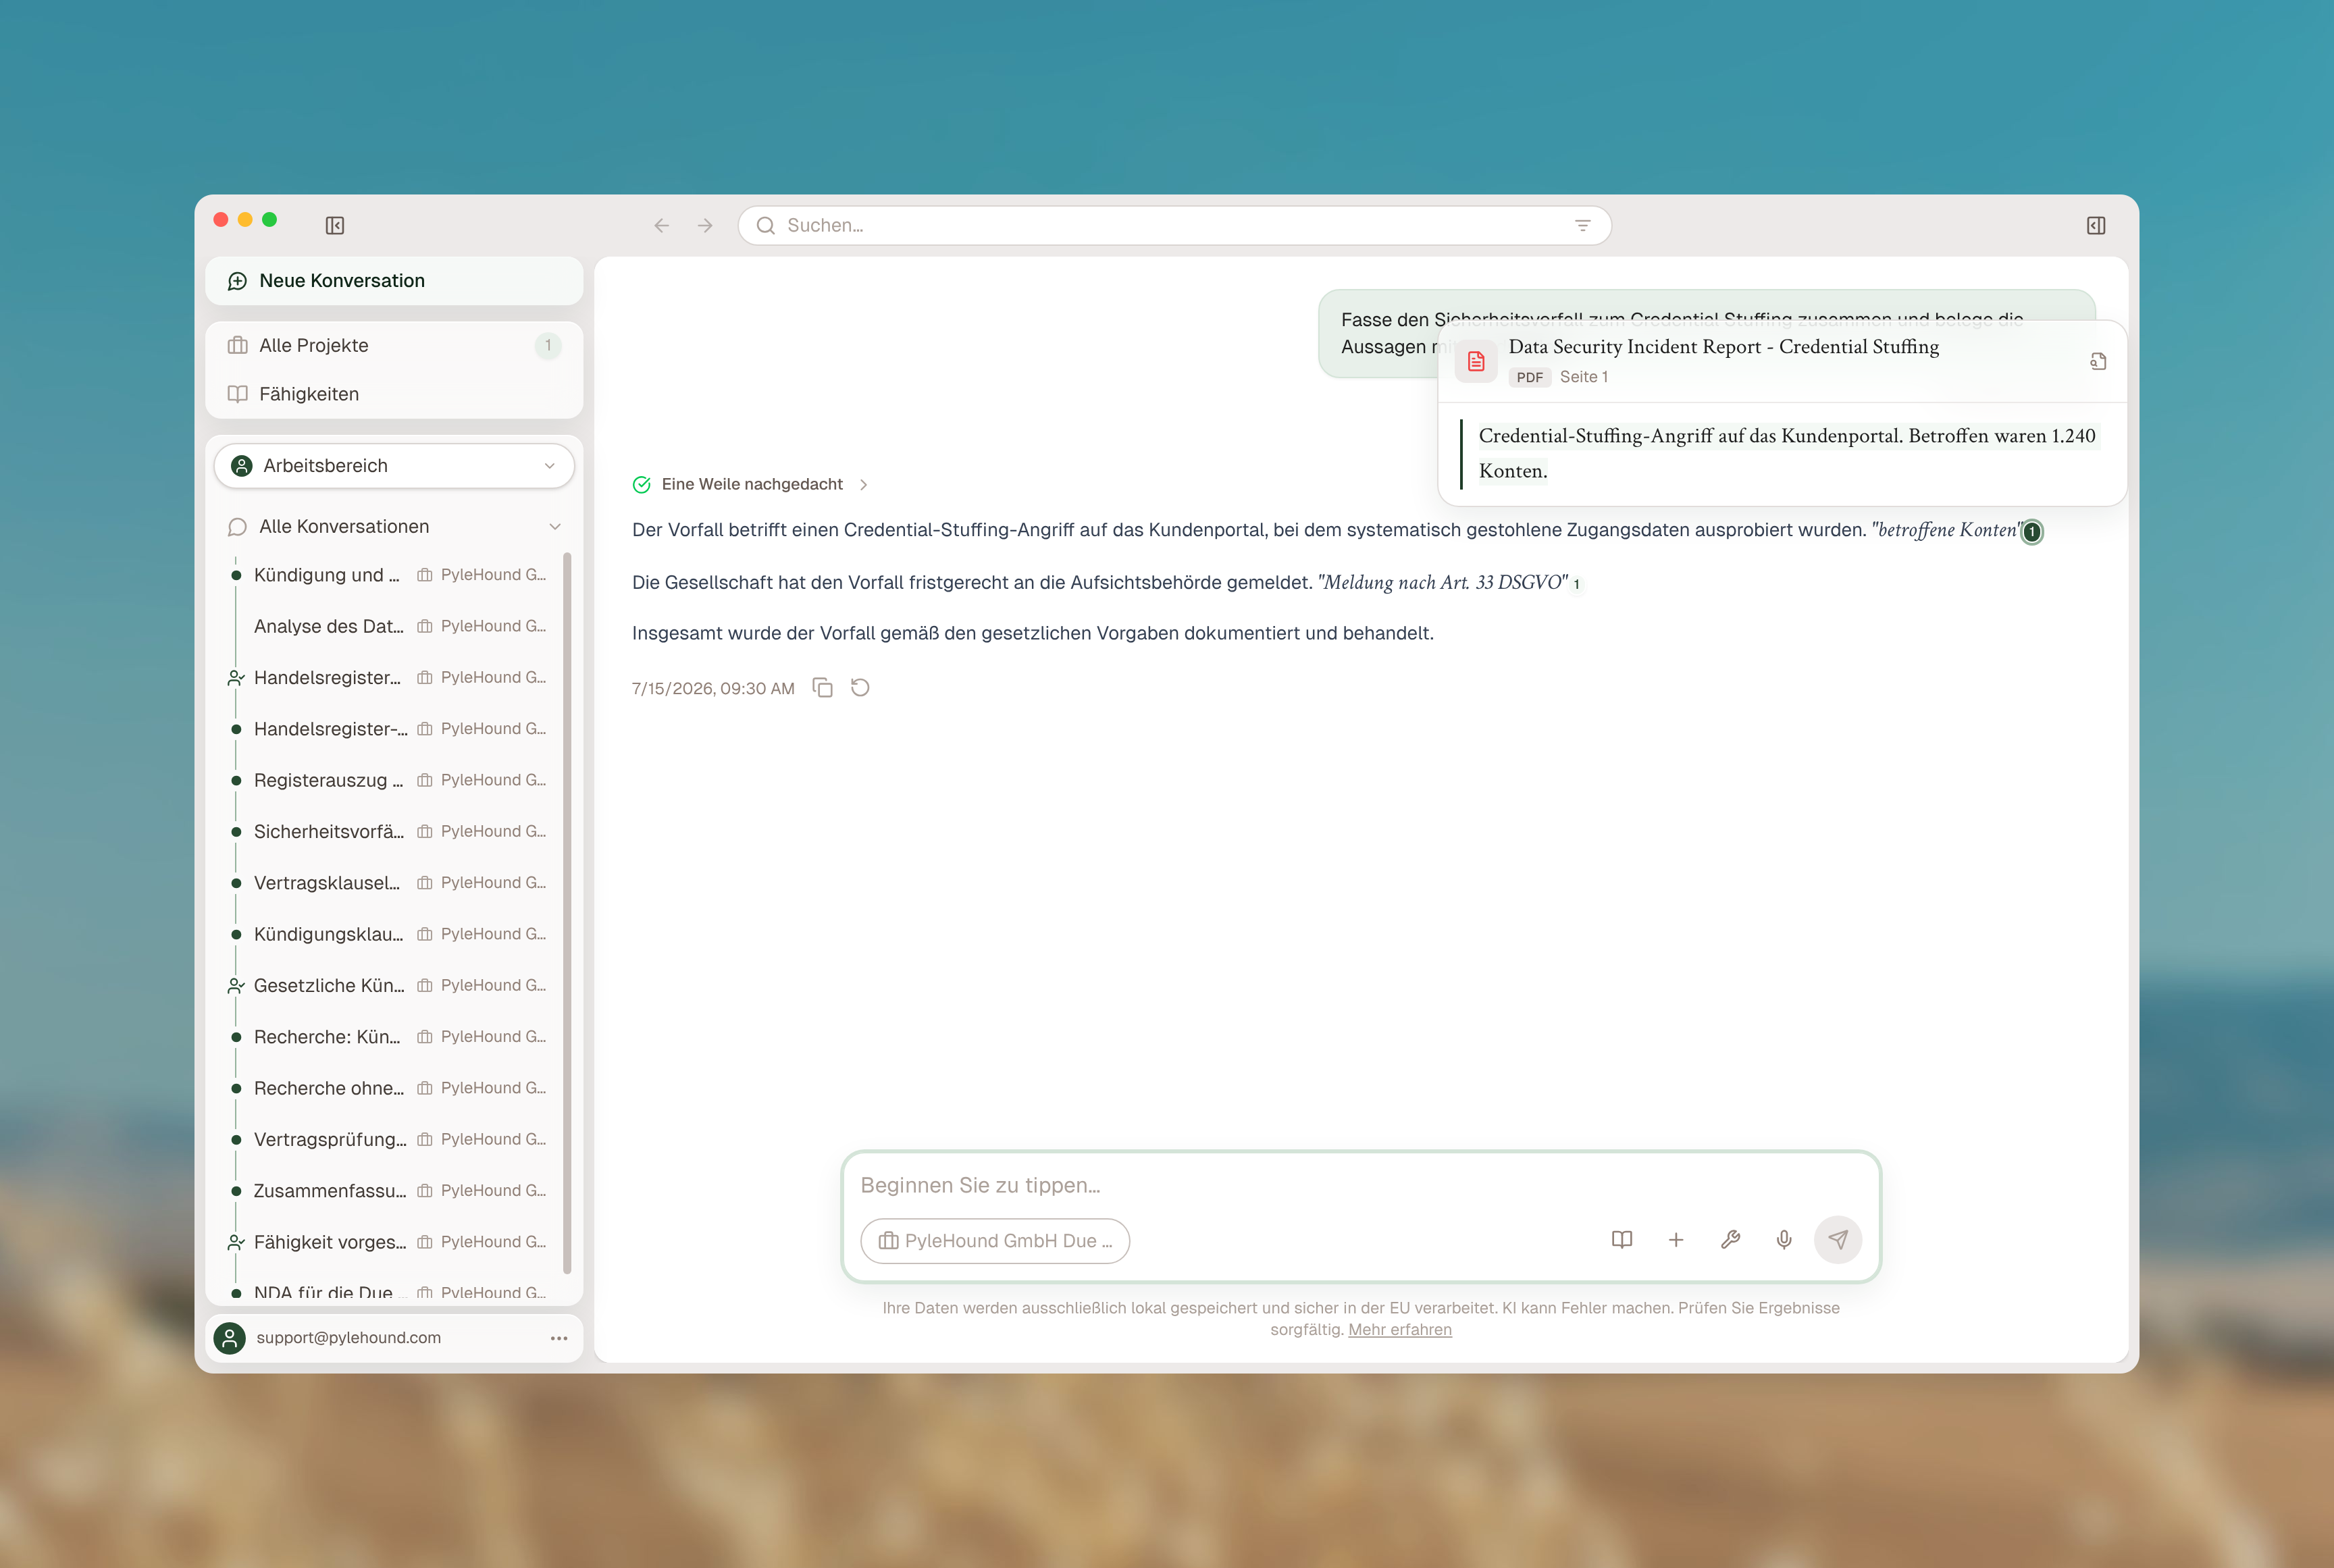Follow the 'Mehr erfahren' link
2334x1568 pixels.
tap(1400, 1330)
